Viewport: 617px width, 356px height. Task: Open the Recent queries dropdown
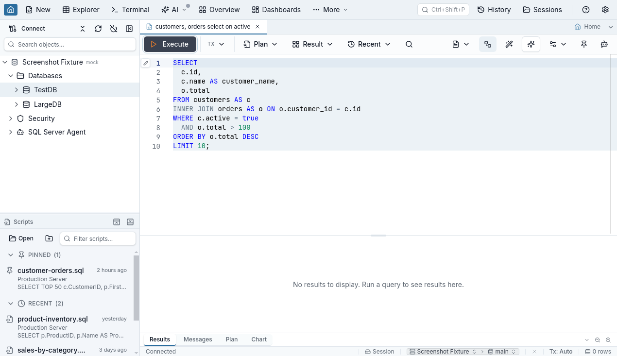click(x=369, y=44)
